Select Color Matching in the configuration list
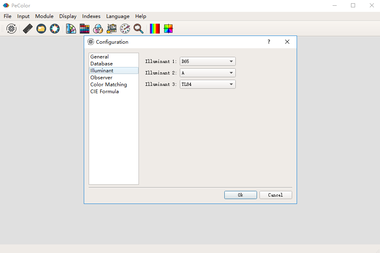Image resolution: width=380 pixels, height=253 pixels. pos(114,84)
